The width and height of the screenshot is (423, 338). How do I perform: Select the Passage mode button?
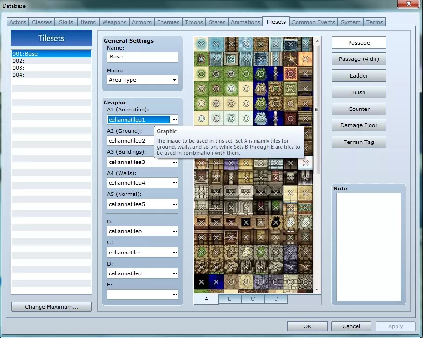pos(359,43)
